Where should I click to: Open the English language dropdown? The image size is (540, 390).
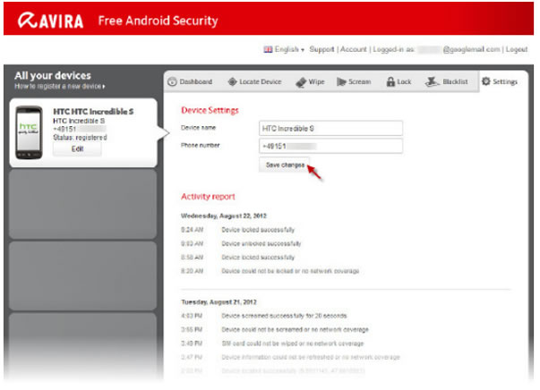tap(289, 49)
